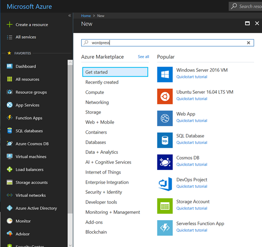262x247 pixels.
Task: Click the Search resources box at top
Action: (x=245, y=6)
